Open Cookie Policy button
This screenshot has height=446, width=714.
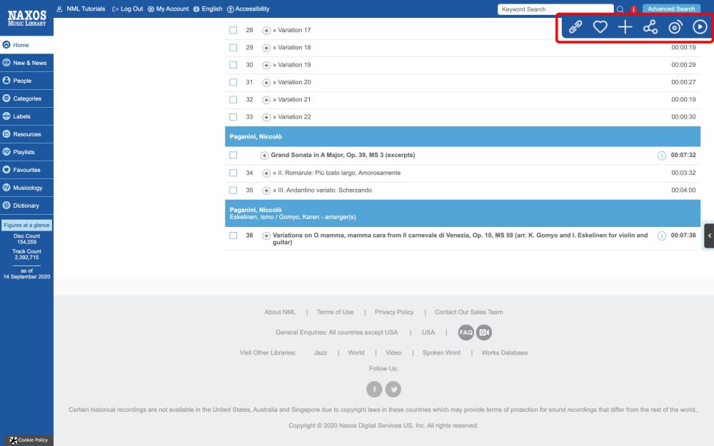[29, 440]
